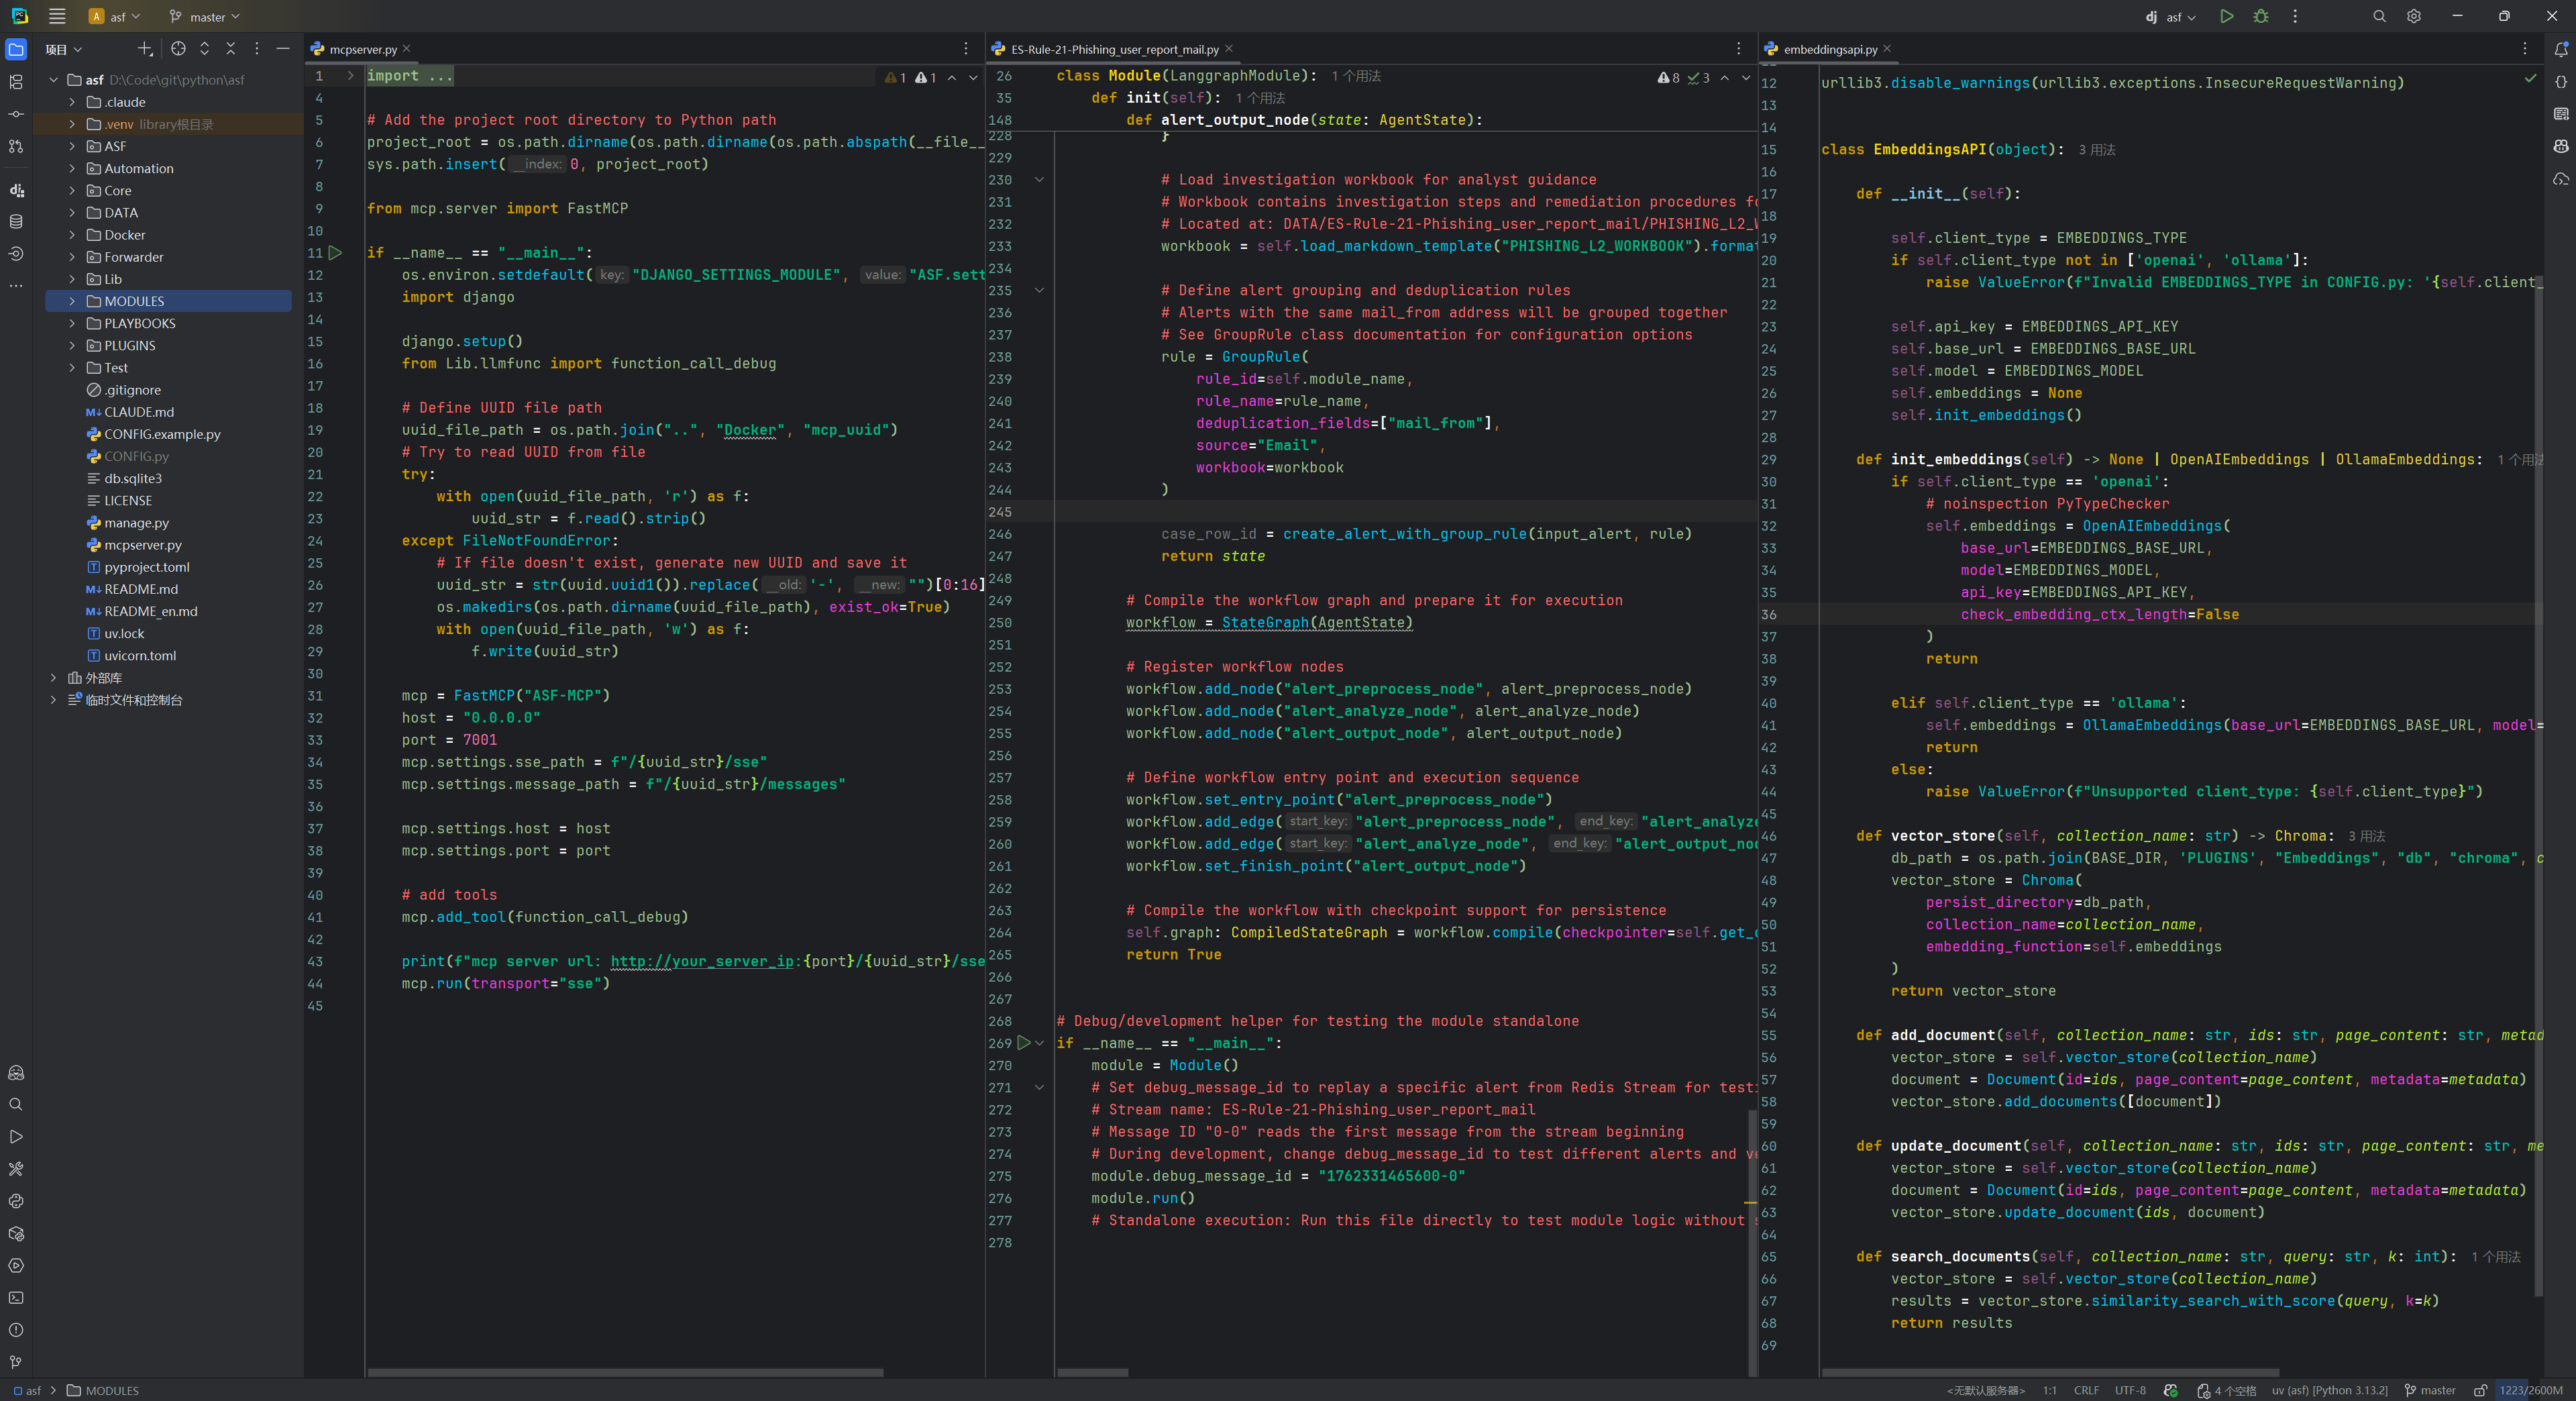Toggle the read-only lock icon
Viewport: 2576px width, 1401px height.
pyautogui.click(x=2480, y=1390)
